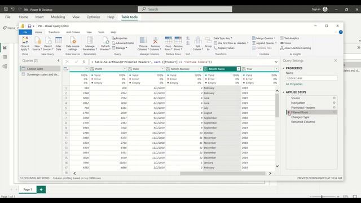Collapse the PROPERTIES section

click(x=284, y=68)
